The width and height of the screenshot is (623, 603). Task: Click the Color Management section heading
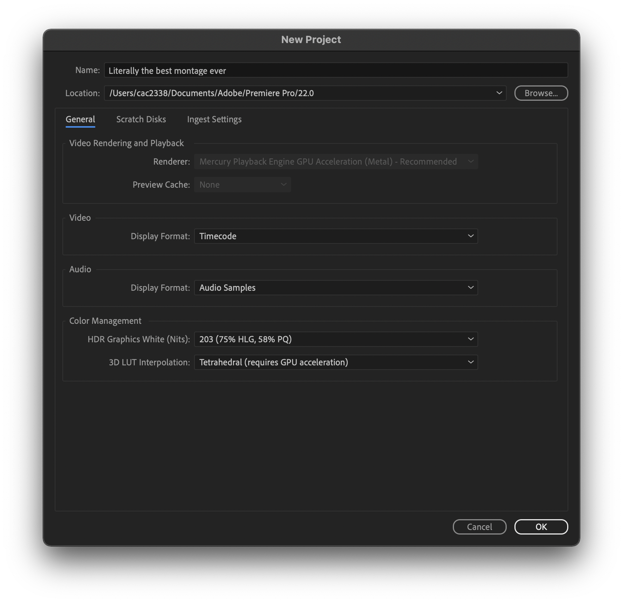(x=105, y=321)
